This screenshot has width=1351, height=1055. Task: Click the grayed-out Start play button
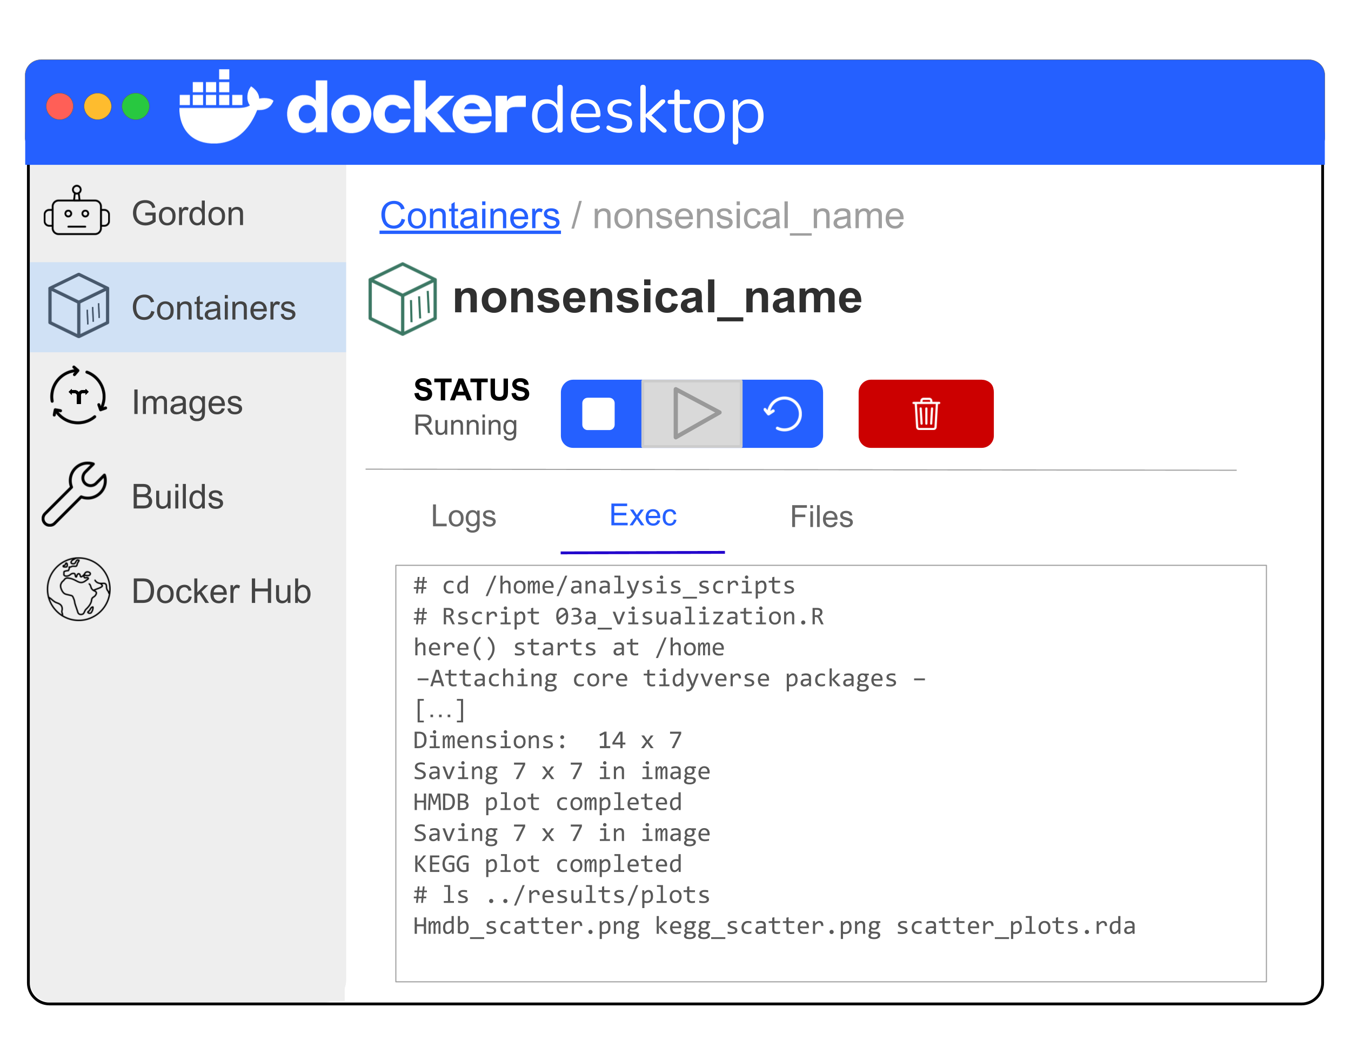click(x=692, y=414)
